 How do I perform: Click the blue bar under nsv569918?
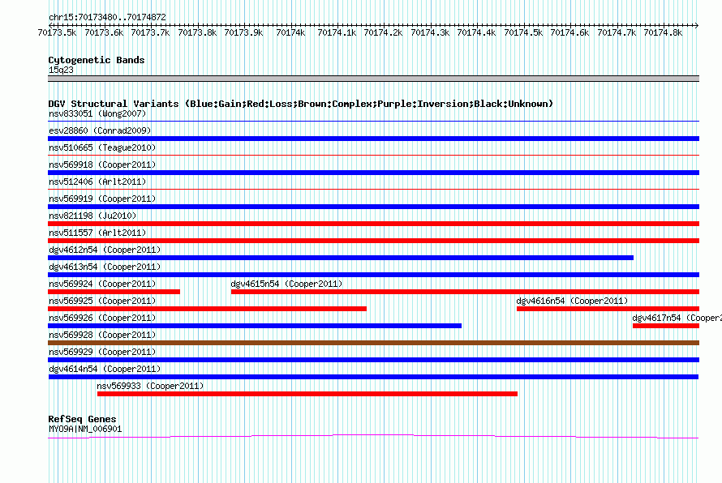tap(373, 173)
